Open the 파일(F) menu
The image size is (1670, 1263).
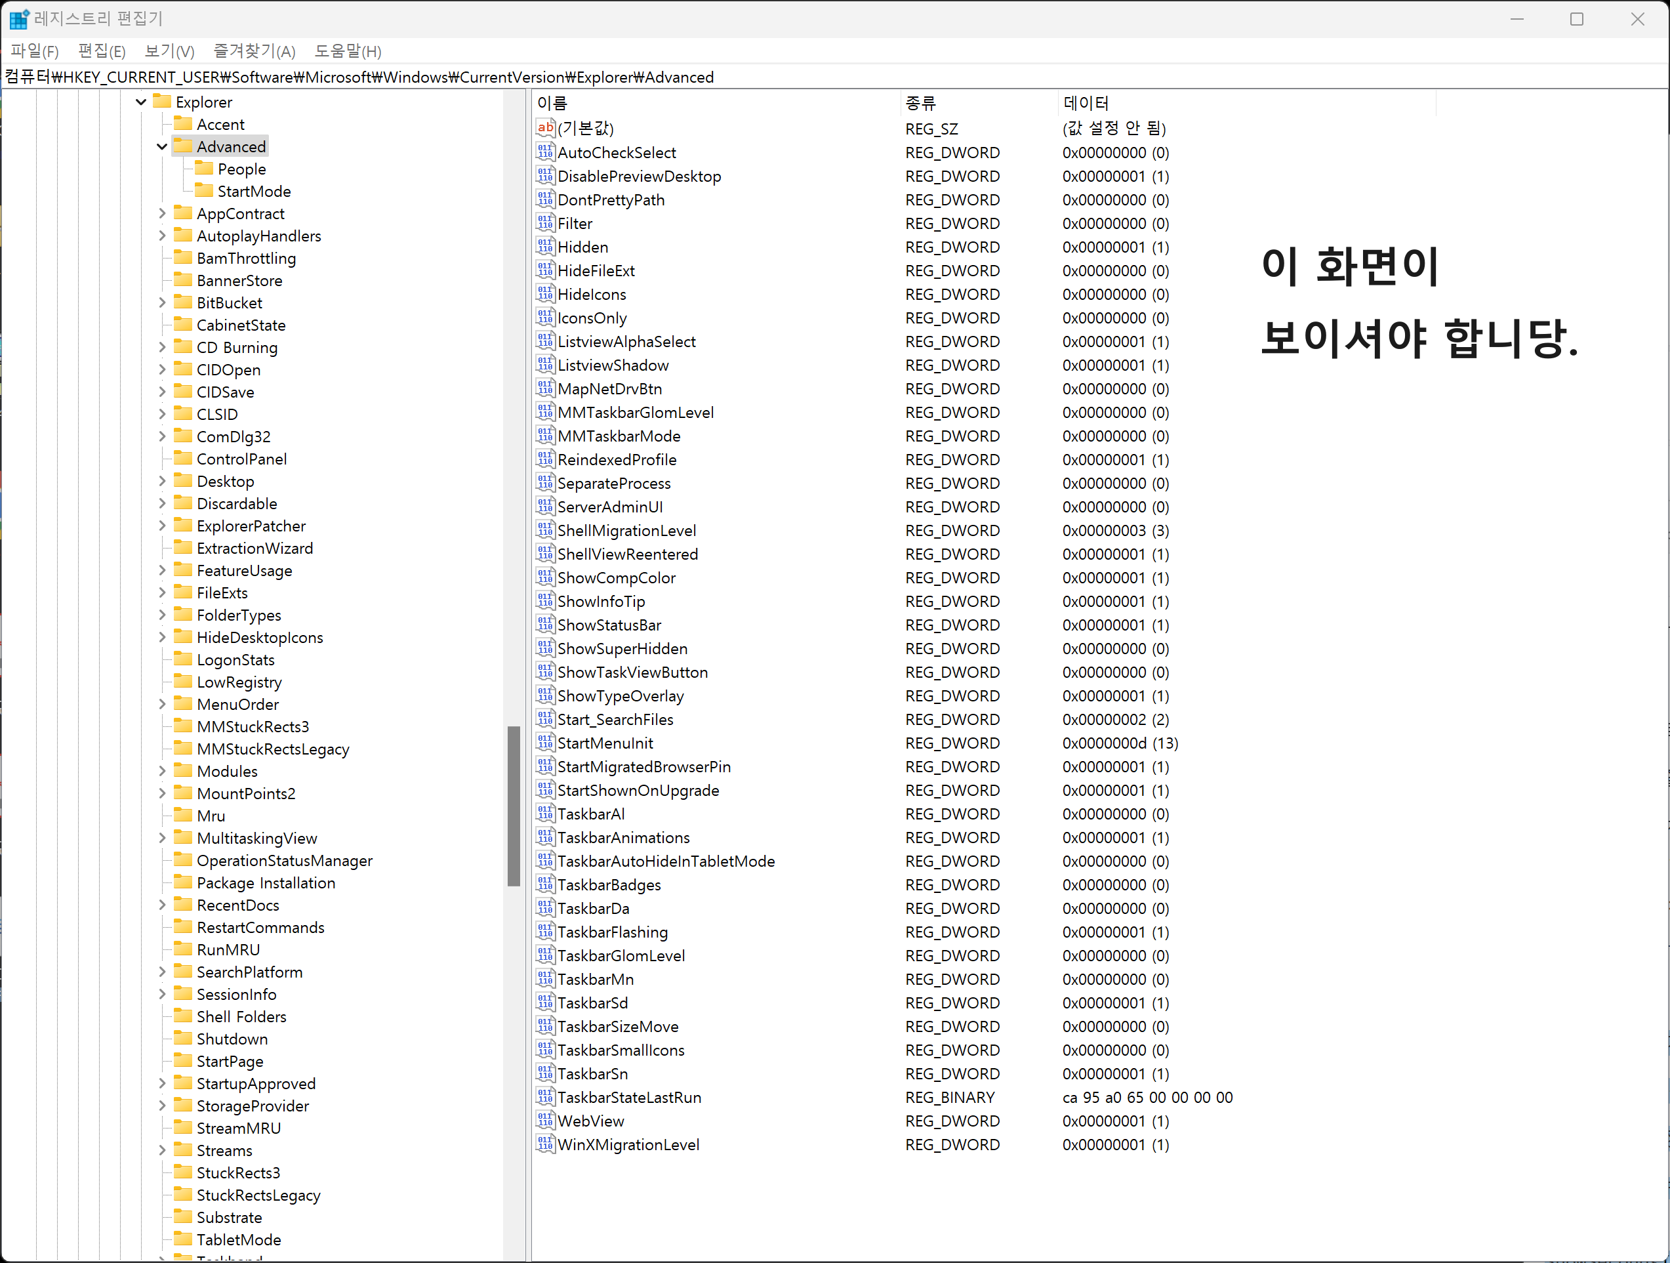[x=35, y=51]
